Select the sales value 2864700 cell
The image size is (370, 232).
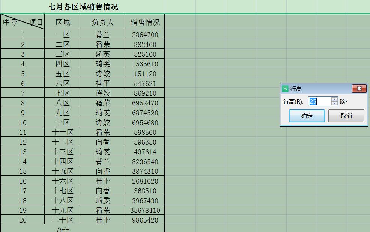pyautogui.click(x=145, y=34)
